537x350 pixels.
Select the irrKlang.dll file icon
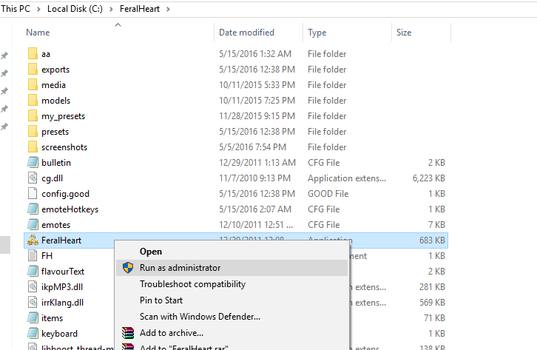33,303
